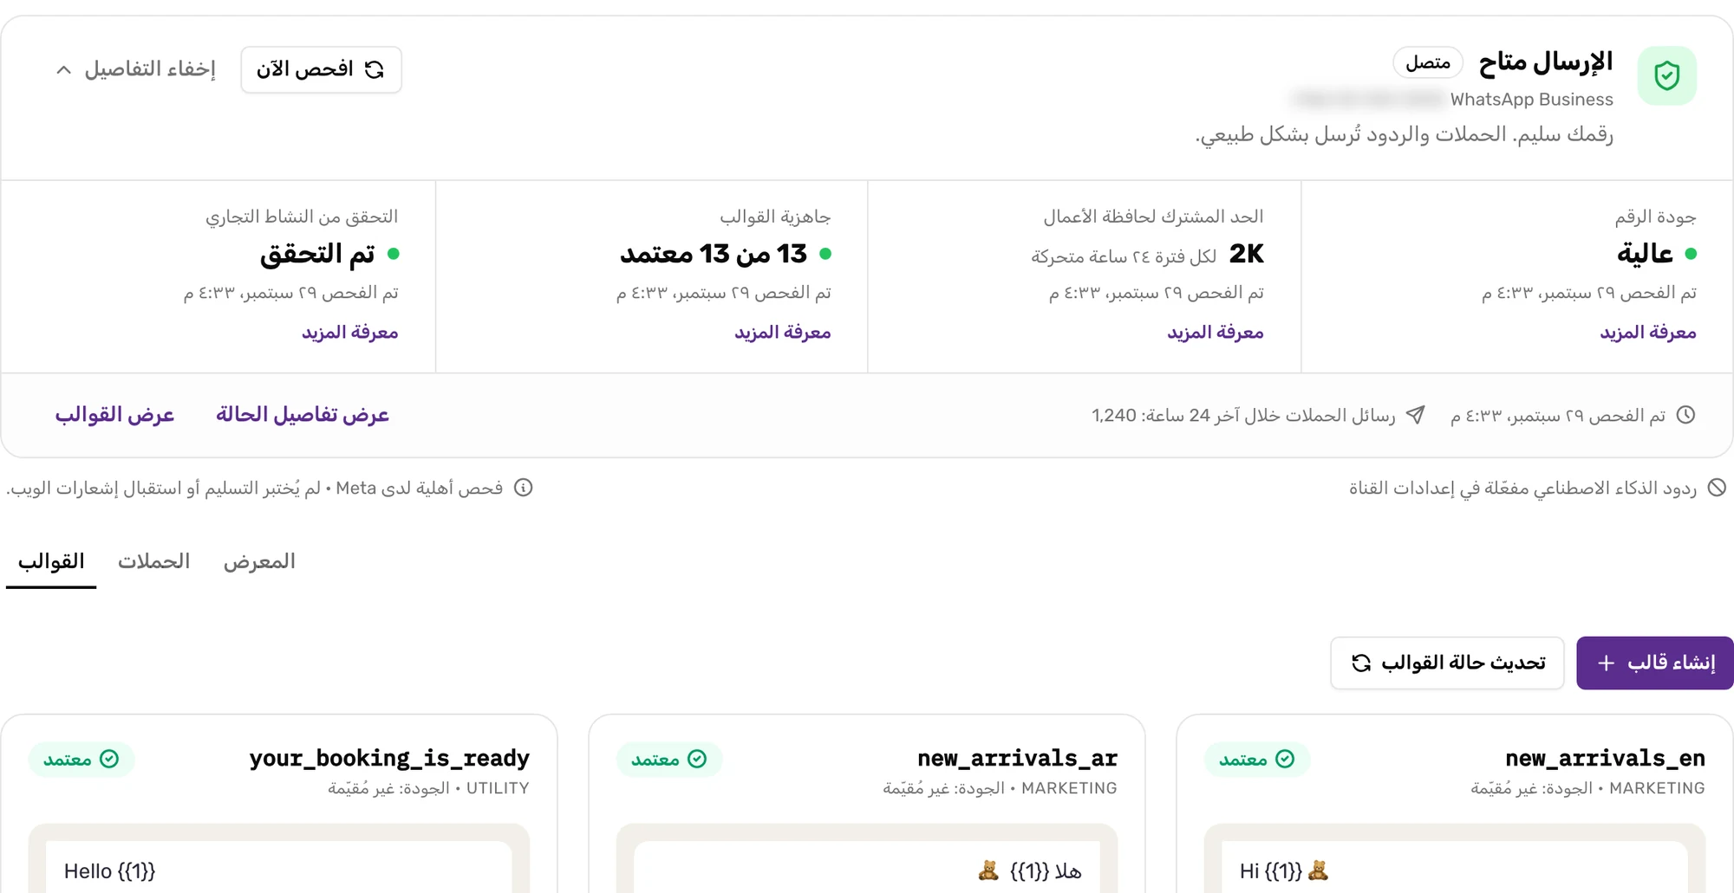Click معرفة المزيد under التحقق من النشاط التجاري

coord(350,333)
